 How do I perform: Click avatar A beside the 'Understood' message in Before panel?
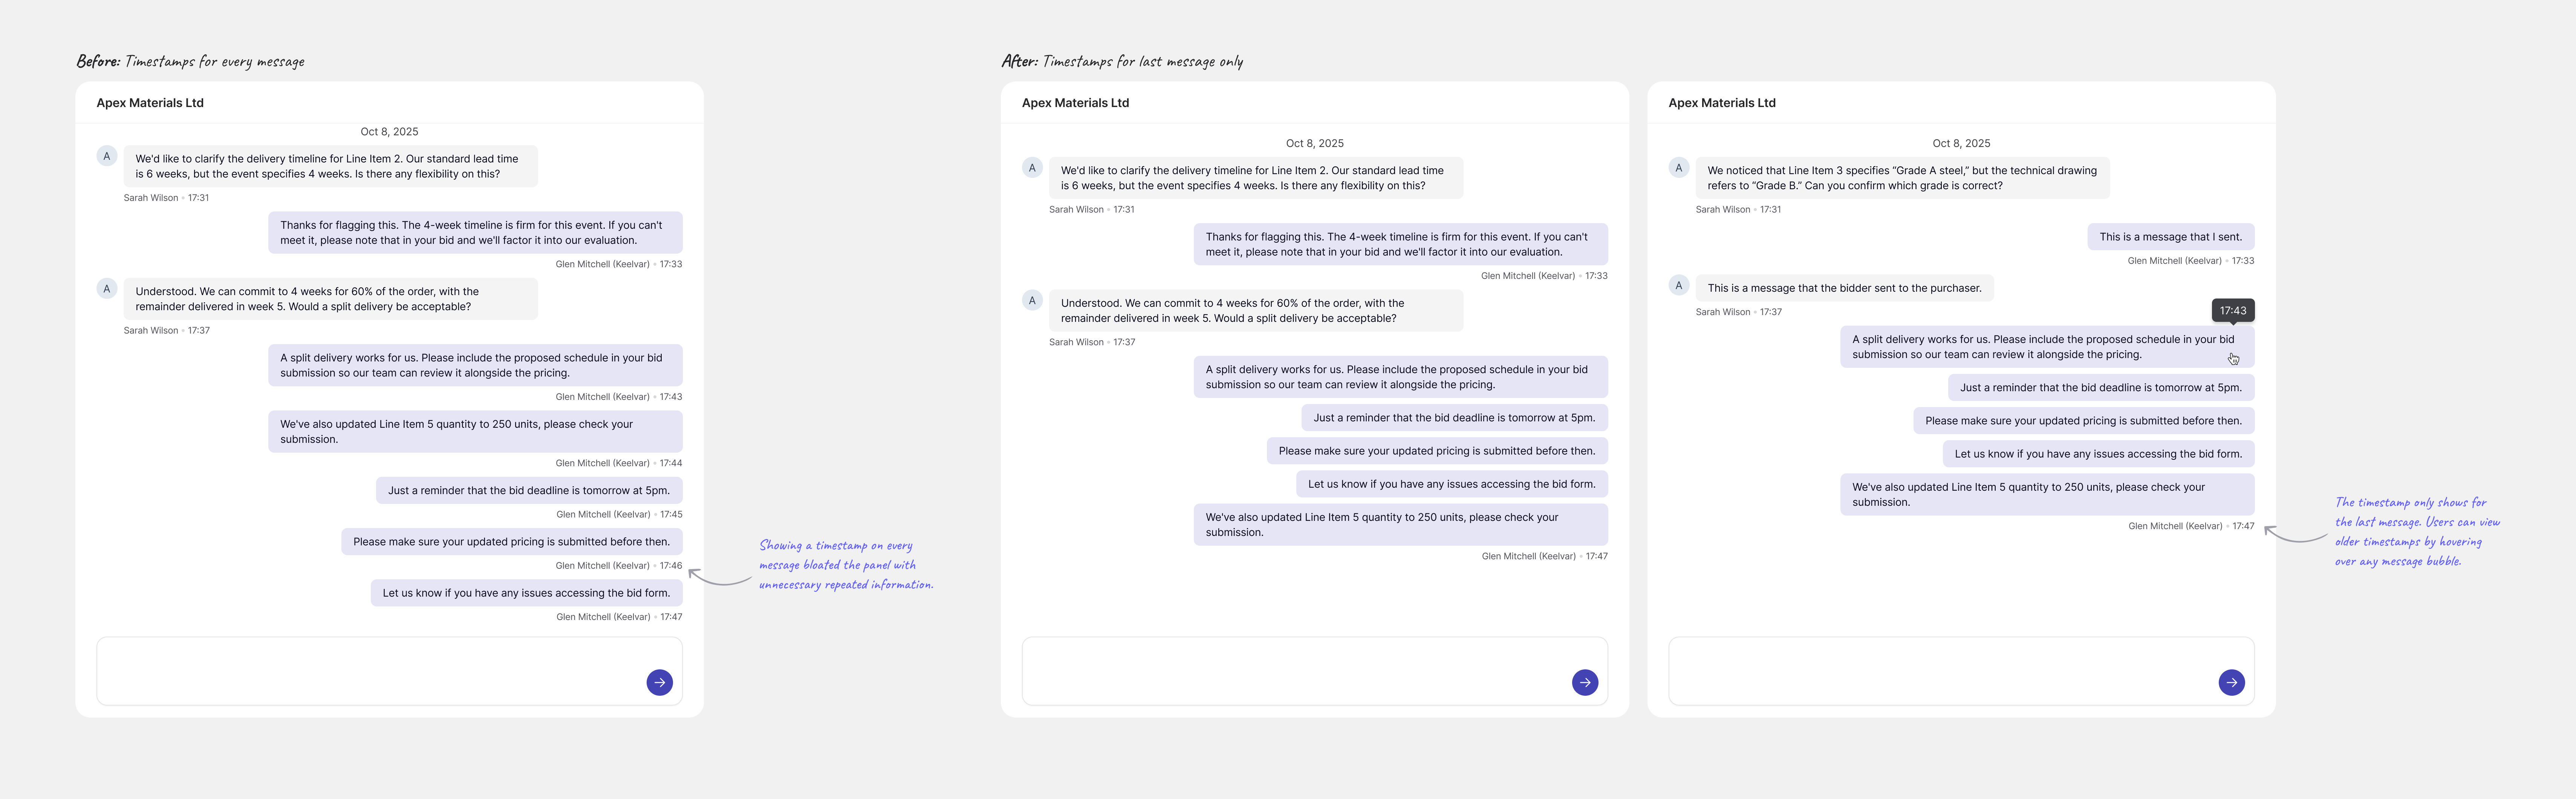[x=107, y=289]
